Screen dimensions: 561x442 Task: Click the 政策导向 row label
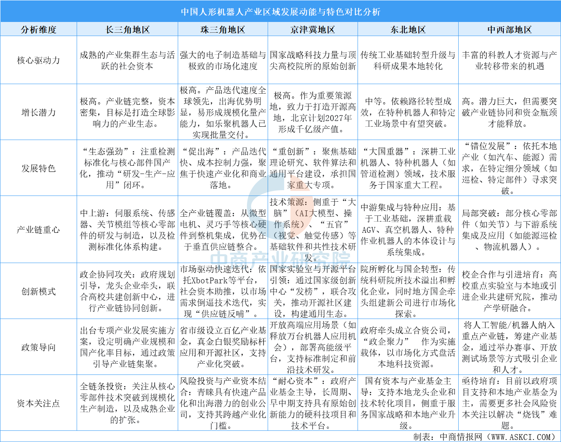[39, 348]
